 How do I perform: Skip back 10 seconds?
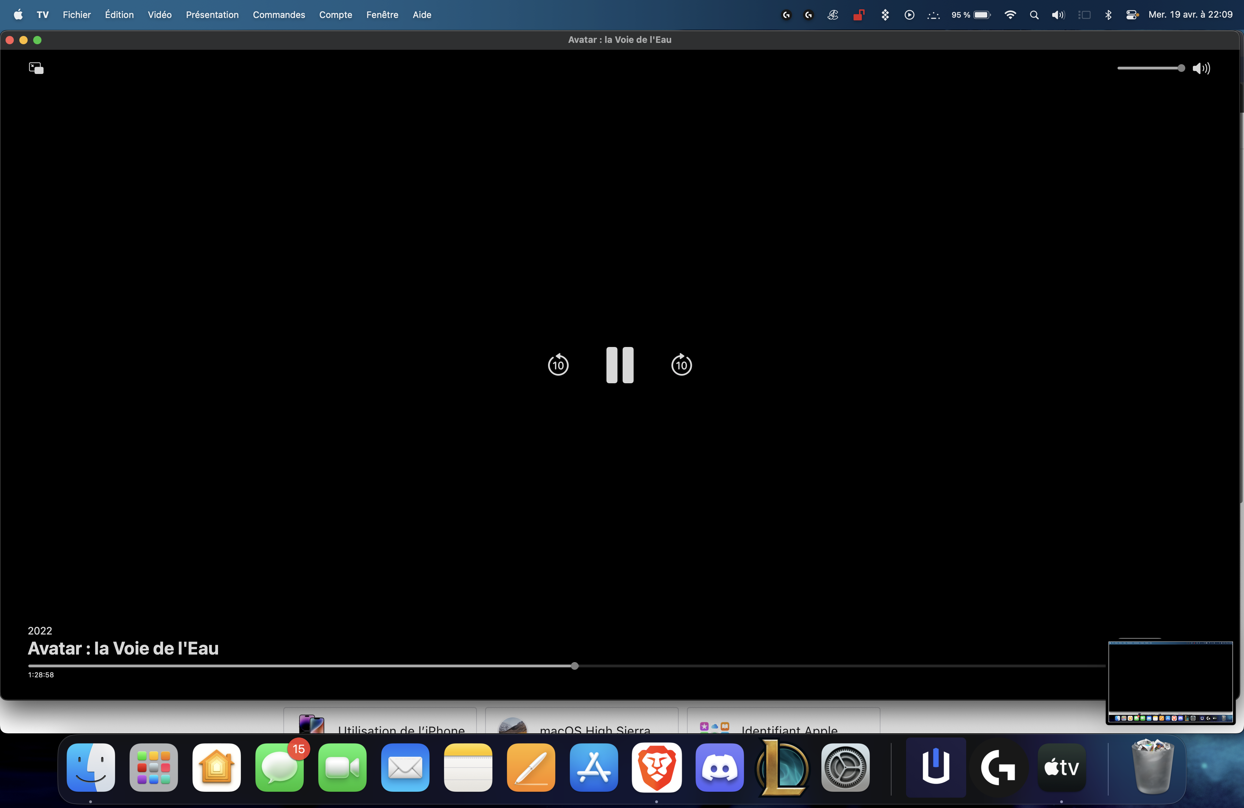coord(558,365)
